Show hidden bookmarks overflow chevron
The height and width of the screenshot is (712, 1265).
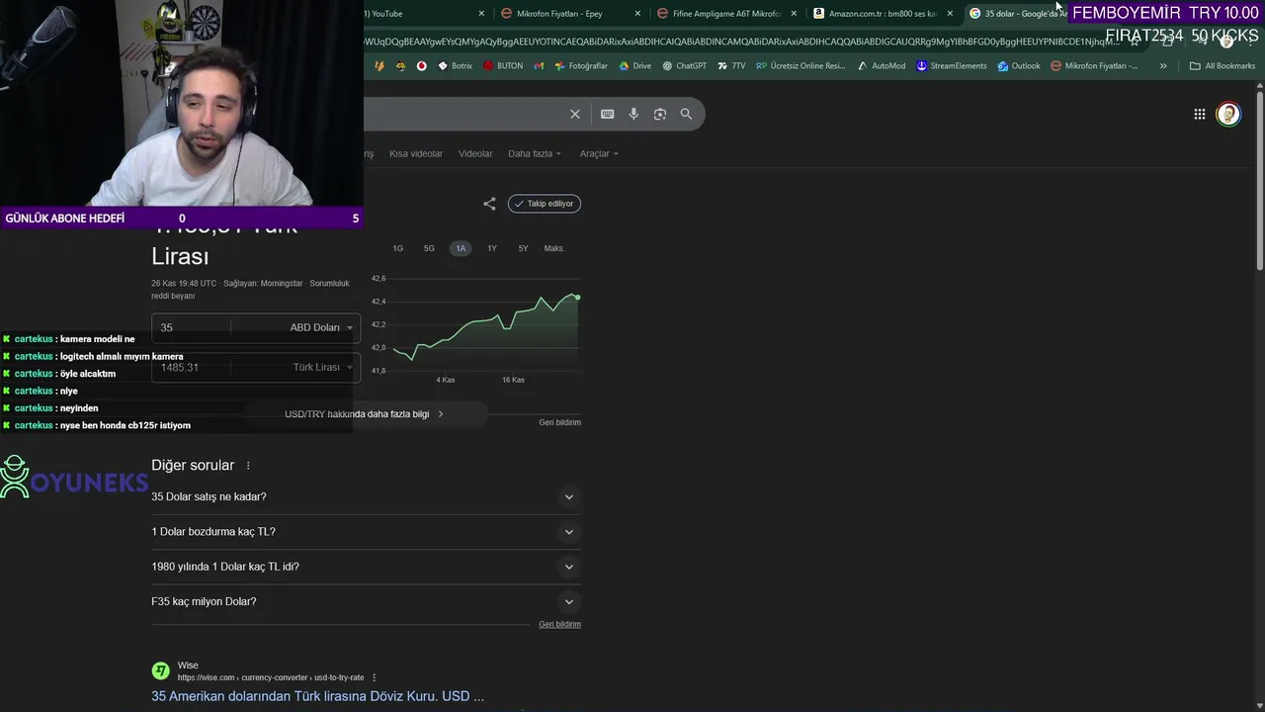click(1163, 66)
